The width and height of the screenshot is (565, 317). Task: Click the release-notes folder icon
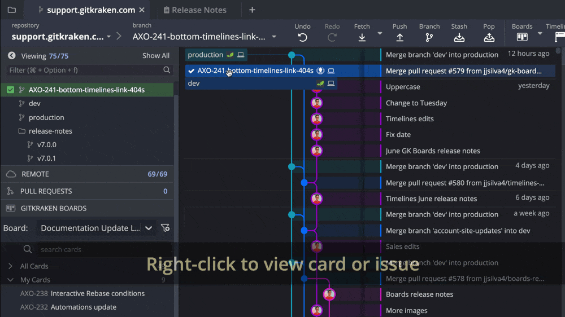click(21, 131)
